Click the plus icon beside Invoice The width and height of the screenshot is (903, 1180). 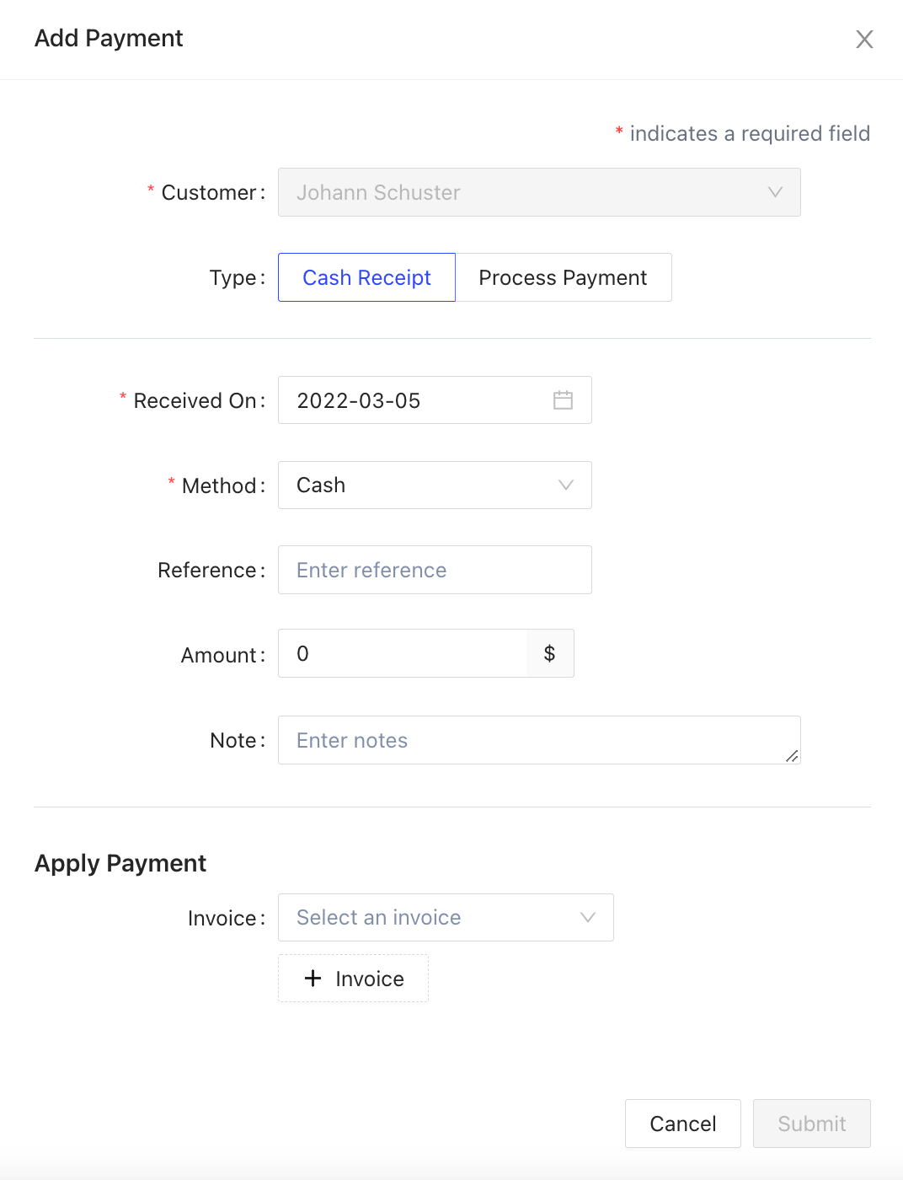[x=313, y=978]
